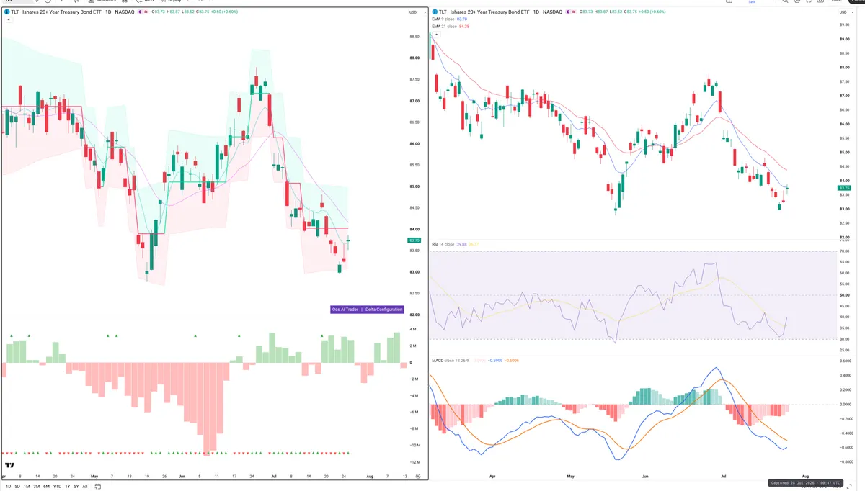Click the EMA 21 value 84.38

click(464, 27)
